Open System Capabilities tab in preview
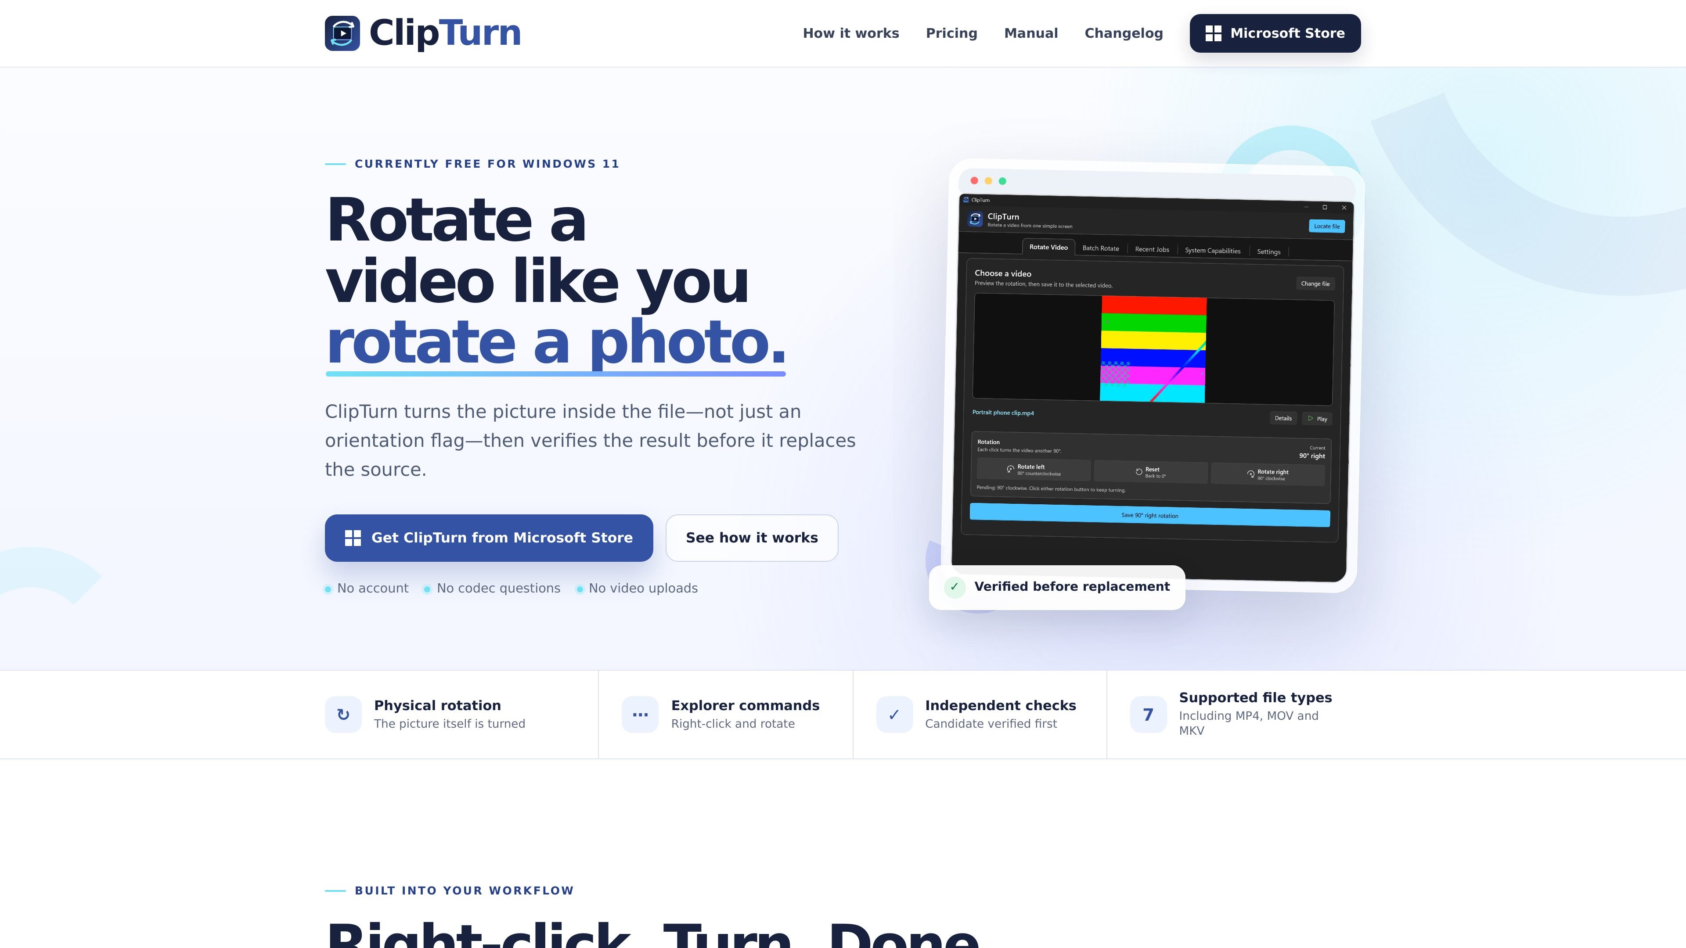 coord(1213,251)
